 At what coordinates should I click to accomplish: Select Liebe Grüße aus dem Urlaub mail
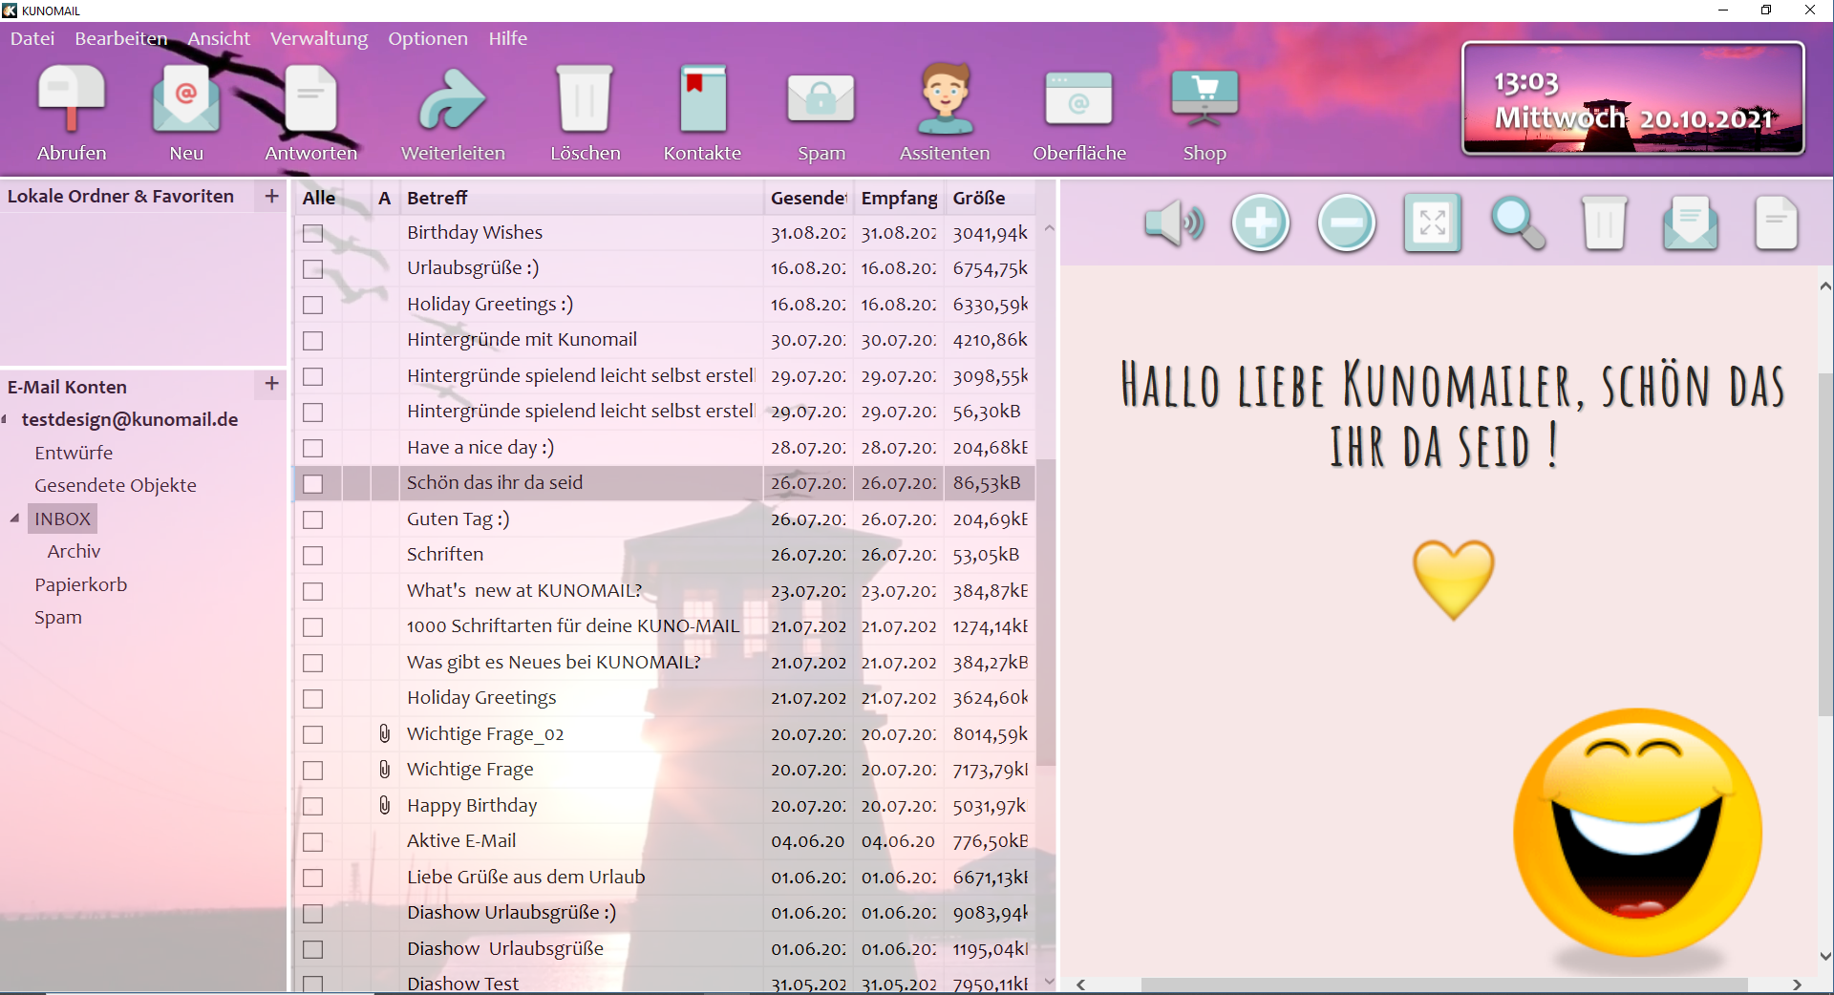click(526, 877)
